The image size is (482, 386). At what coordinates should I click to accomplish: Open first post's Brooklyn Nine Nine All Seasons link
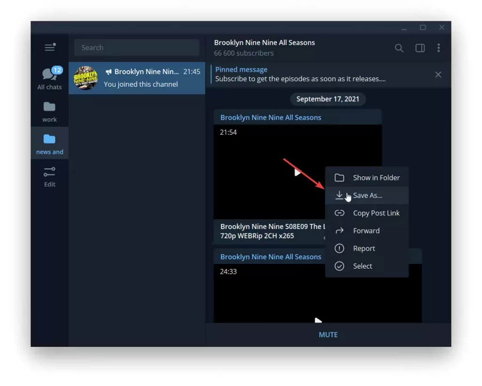271,117
